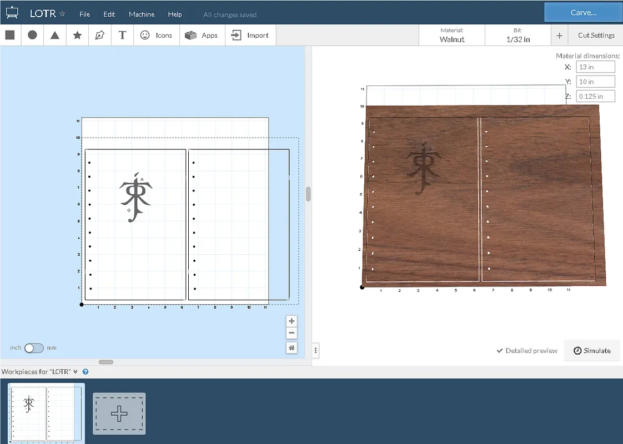Click the material X dimension field
Image resolution: width=623 pixels, height=444 pixels.
coord(595,67)
